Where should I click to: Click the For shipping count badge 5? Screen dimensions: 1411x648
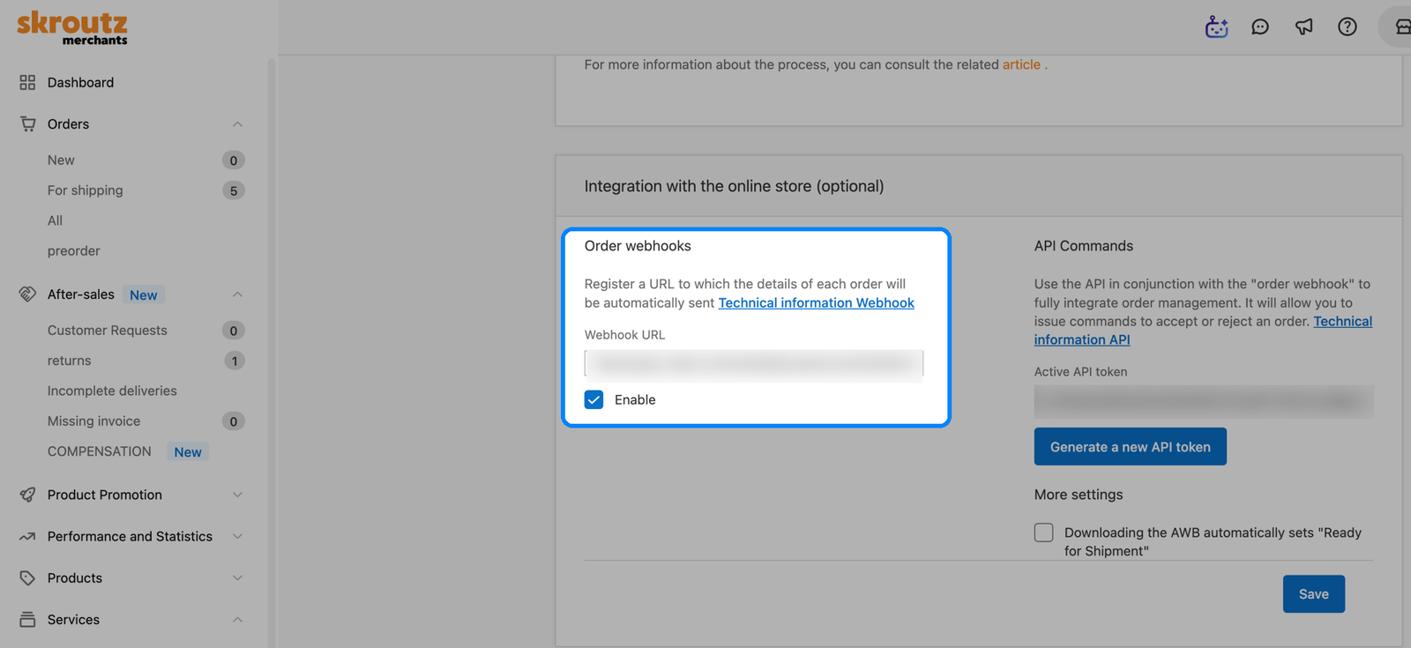[234, 190]
